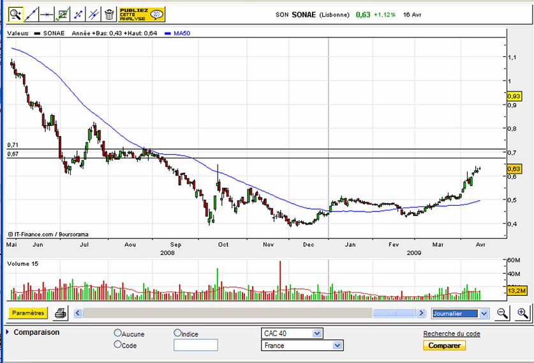Click the left scrollbar arrow
534x363 pixels.
[x=78, y=313]
